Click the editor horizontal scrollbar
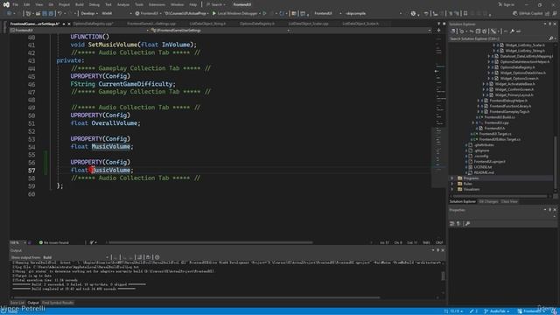The width and height of the screenshot is (560, 315). [211, 243]
